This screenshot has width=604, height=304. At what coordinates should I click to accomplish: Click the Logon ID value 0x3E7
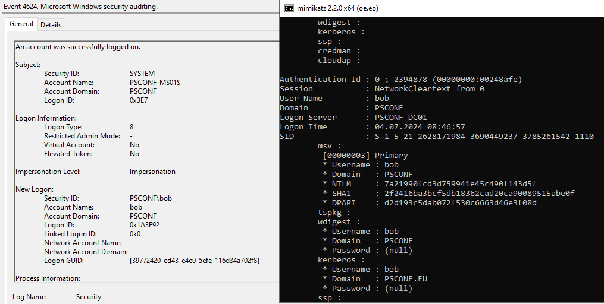pos(139,100)
